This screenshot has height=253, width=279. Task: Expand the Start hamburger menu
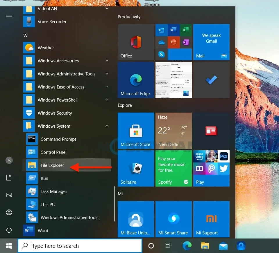tap(9, 17)
